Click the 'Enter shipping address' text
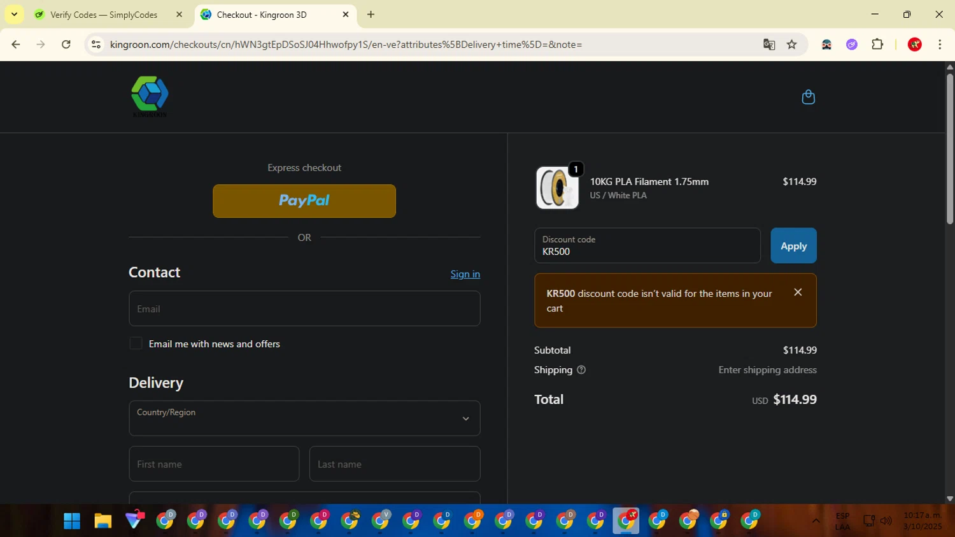 (767, 370)
